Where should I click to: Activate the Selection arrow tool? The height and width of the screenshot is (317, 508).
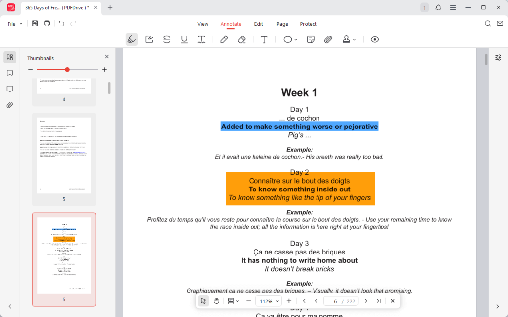point(203,300)
